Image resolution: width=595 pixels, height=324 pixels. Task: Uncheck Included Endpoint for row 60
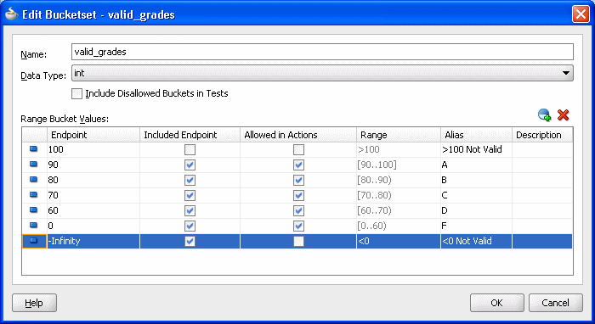click(190, 210)
